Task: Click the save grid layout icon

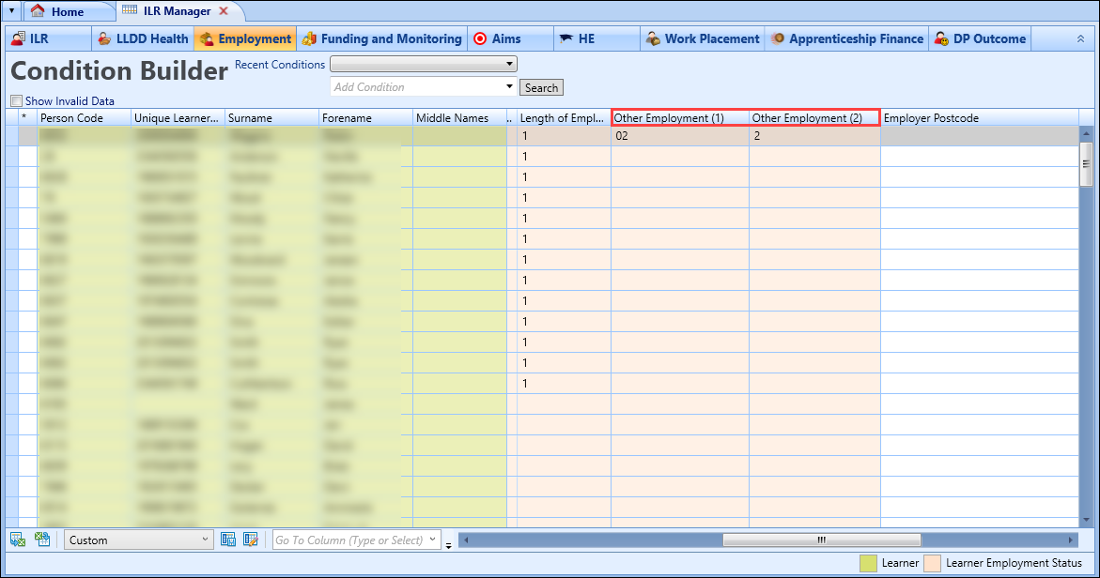Action: point(228,540)
